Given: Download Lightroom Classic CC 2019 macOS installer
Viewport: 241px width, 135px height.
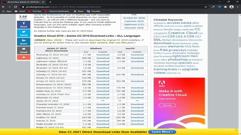Looking at the screenshot, I should [137, 61].
